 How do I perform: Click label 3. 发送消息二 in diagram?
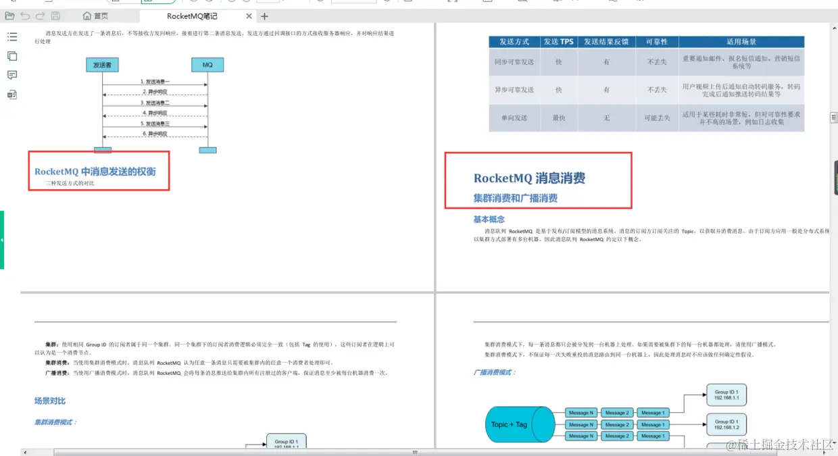pos(155,103)
